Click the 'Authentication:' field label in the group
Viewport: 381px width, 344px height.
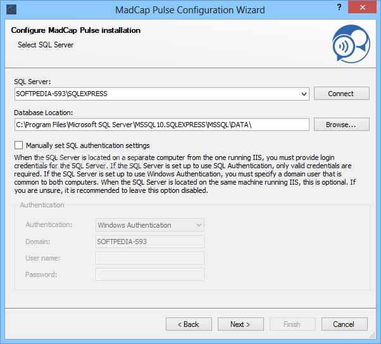tap(49, 224)
